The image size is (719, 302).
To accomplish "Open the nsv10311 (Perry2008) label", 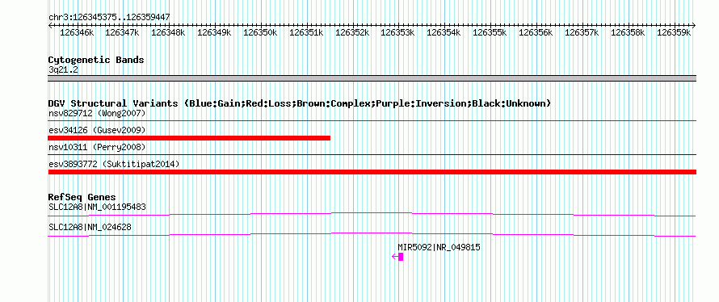I will [97, 147].
